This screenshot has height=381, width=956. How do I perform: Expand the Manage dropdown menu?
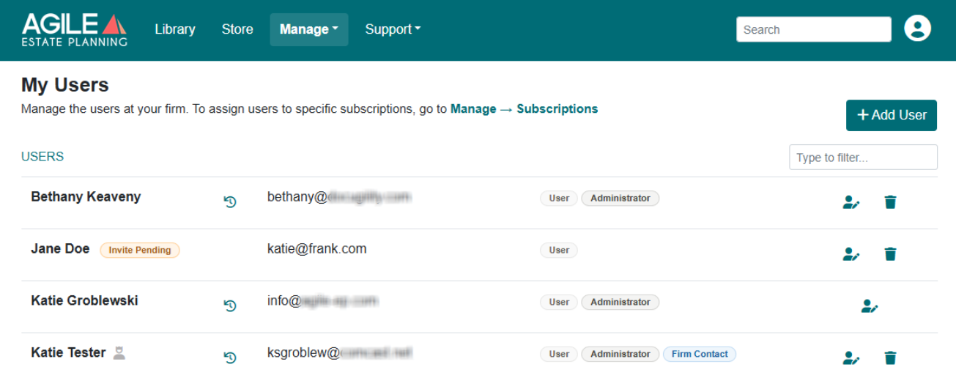tap(309, 29)
